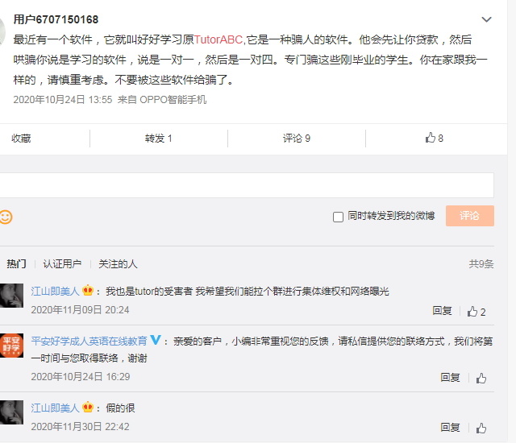Click timestamp 2020年11月09日 20:24
Screen dimensions: 516x443
click(80, 310)
